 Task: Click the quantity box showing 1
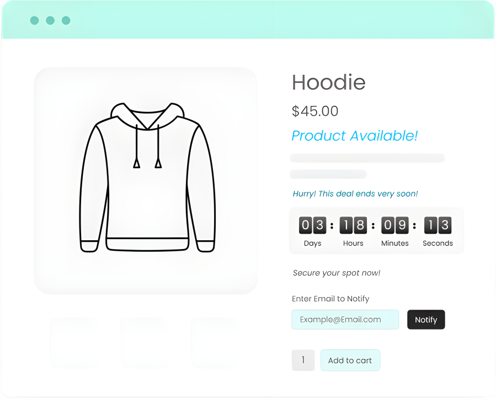pyautogui.click(x=303, y=360)
